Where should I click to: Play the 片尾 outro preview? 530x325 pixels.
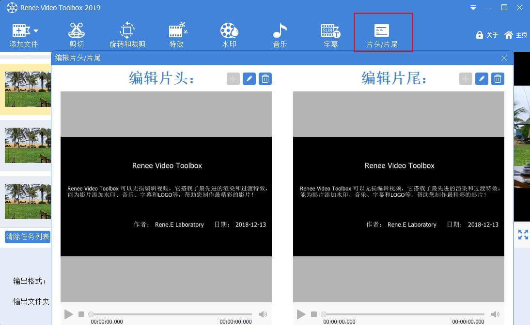click(x=301, y=314)
